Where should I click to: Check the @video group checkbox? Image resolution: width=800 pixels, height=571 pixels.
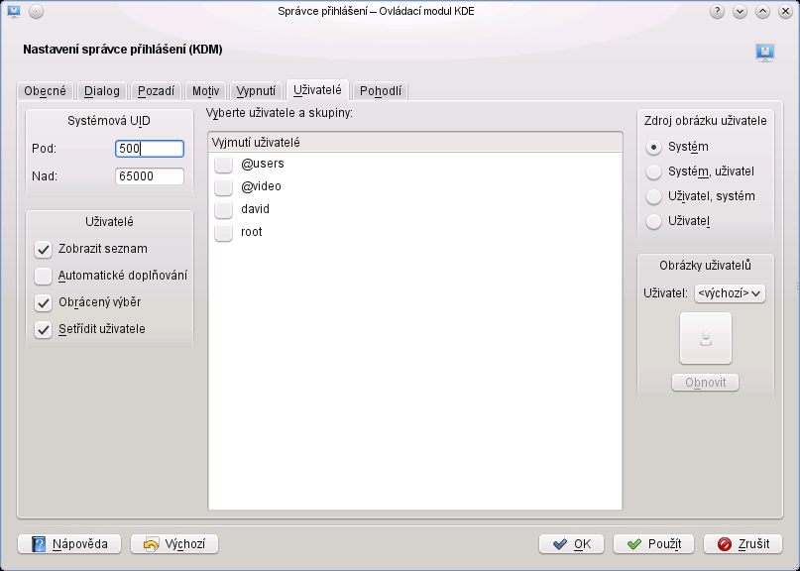223,186
